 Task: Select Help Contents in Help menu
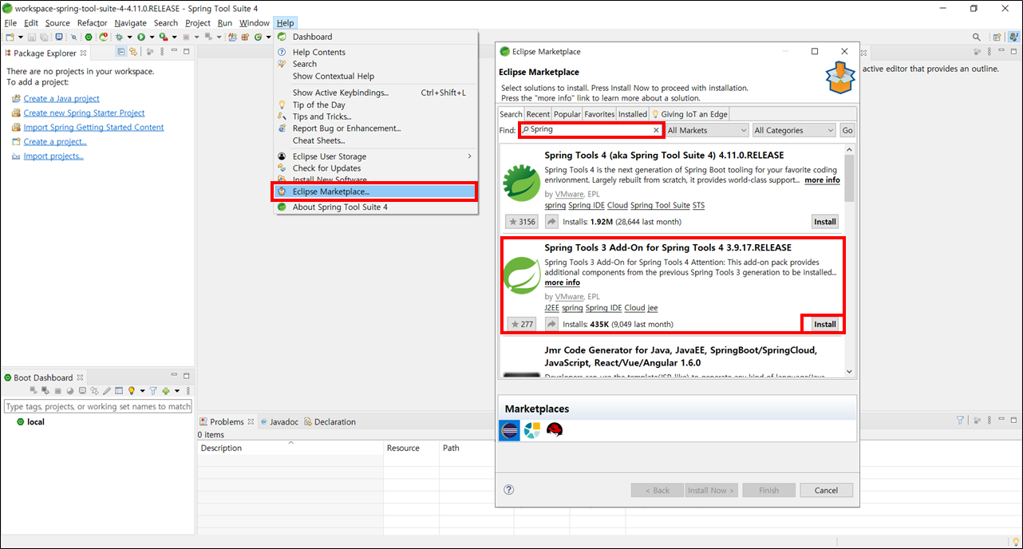click(319, 52)
